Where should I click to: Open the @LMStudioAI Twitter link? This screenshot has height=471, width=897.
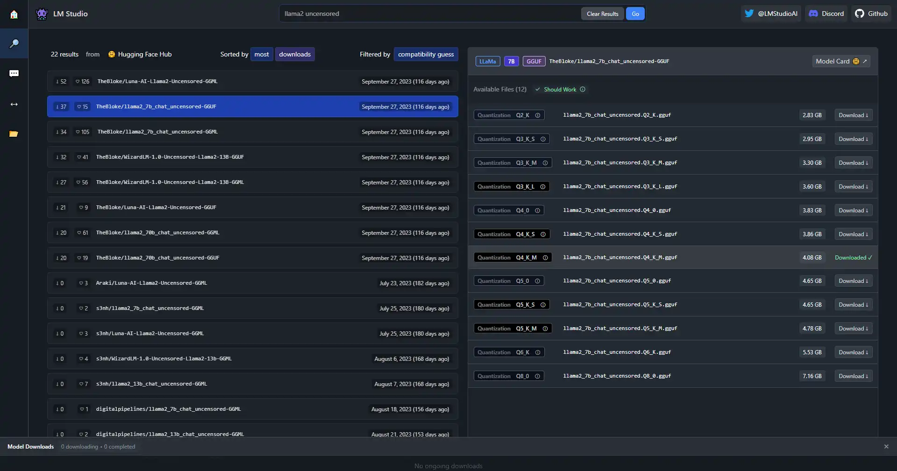(771, 14)
